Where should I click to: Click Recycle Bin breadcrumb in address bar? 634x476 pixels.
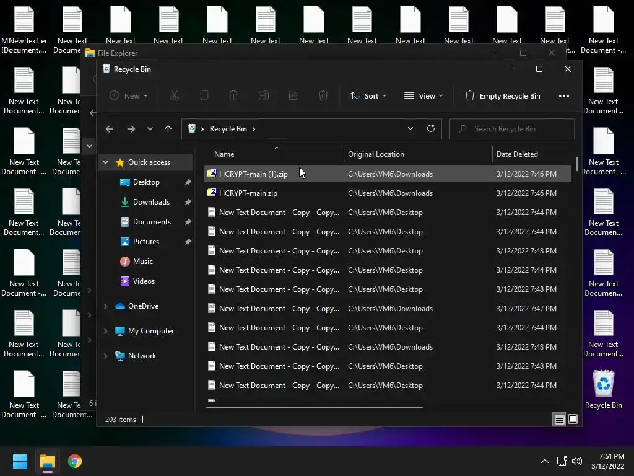click(x=228, y=129)
